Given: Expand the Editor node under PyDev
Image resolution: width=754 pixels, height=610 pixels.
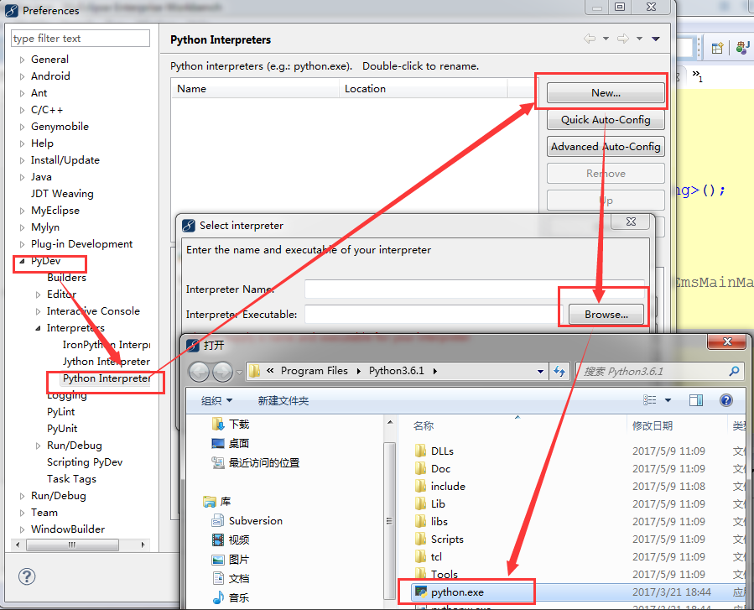Looking at the screenshot, I should [38, 295].
